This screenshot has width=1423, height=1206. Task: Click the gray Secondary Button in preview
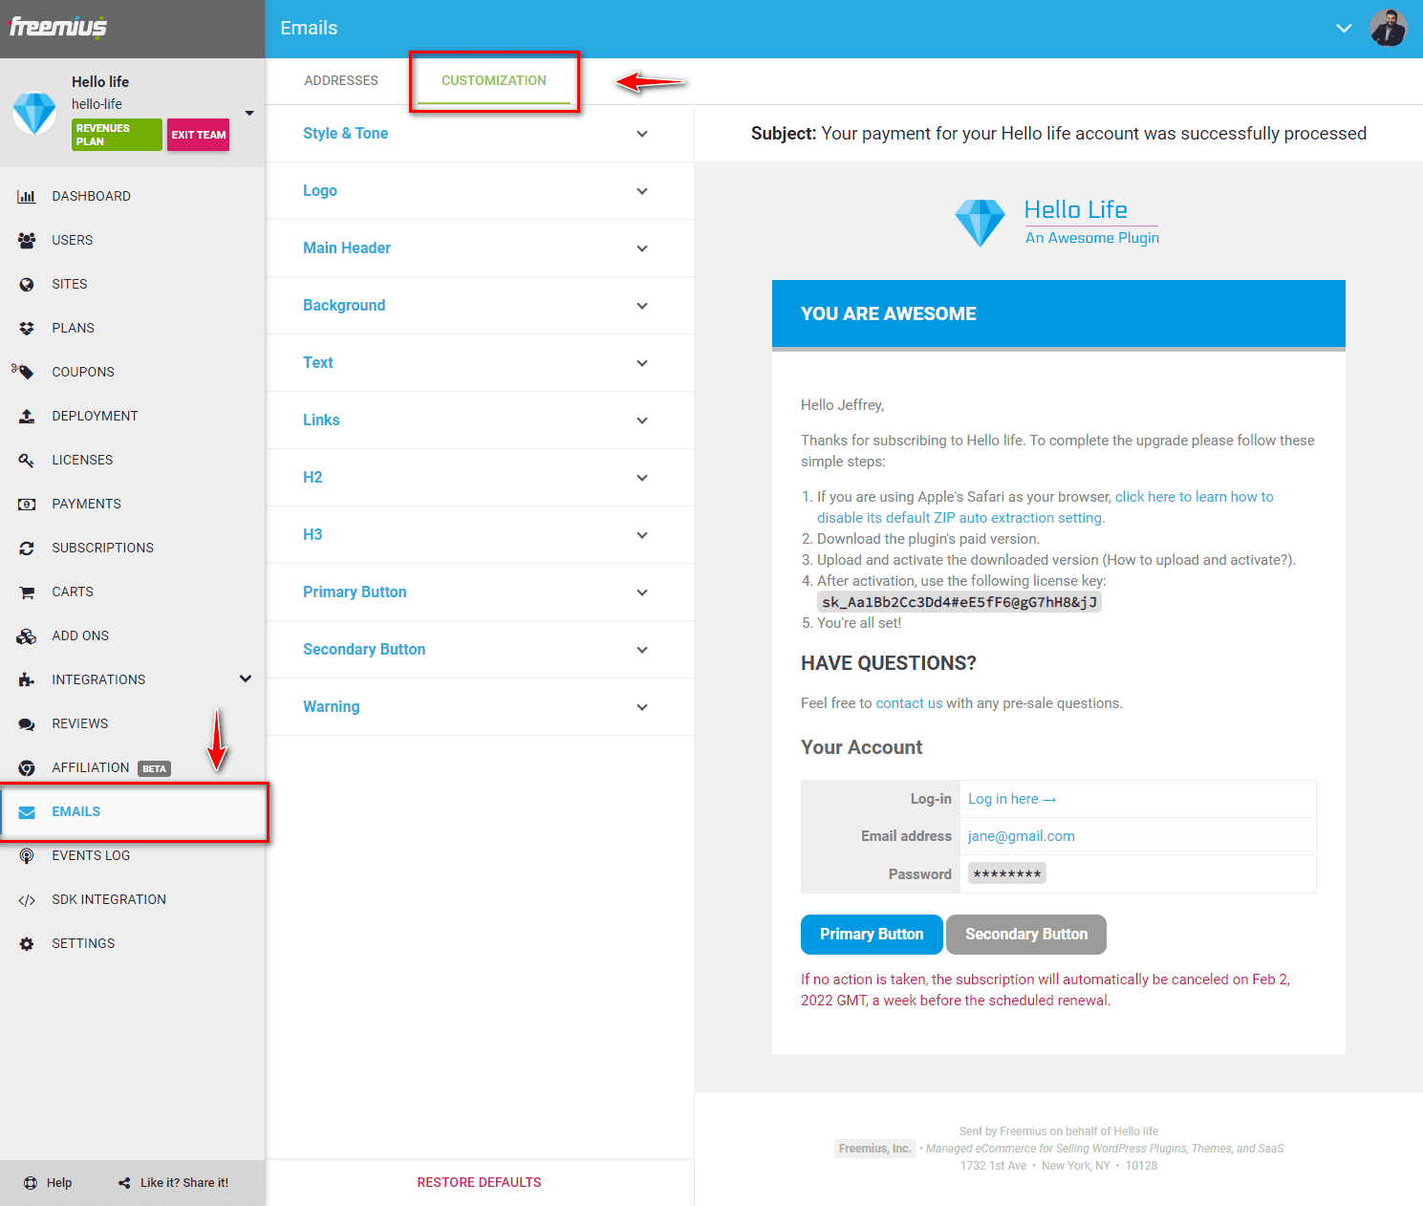click(x=1026, y=935)
